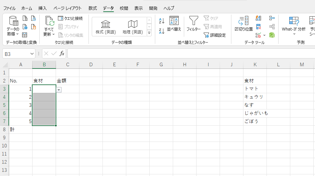Click クエリと接続 button

click(x=70, y=18)
